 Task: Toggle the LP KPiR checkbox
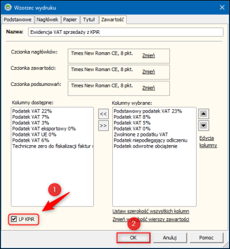pos(14,219)
